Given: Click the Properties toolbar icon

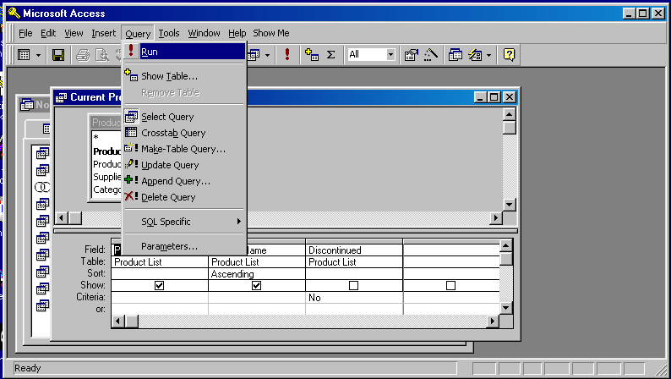Looking at the screenshot, I should [412, 55].
